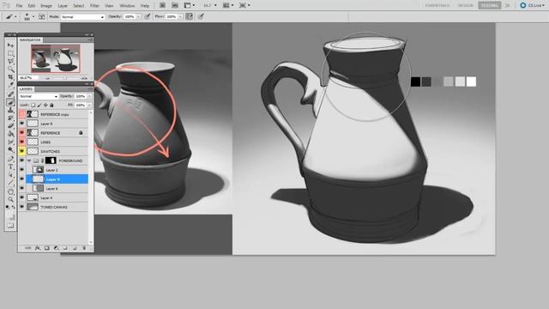Select the Lasso tool
The width and height of the screenshot is (549, 309).
(10, 61)
